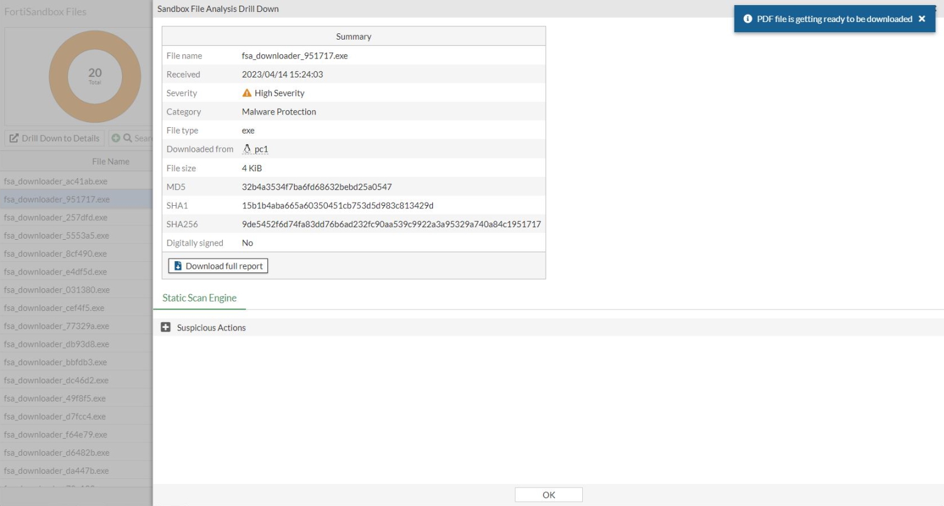Screen dimensions: 944x506
Task: Click the High Severity warning icon
Action: 247,93
